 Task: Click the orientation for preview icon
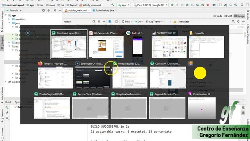tap(116, 22)
